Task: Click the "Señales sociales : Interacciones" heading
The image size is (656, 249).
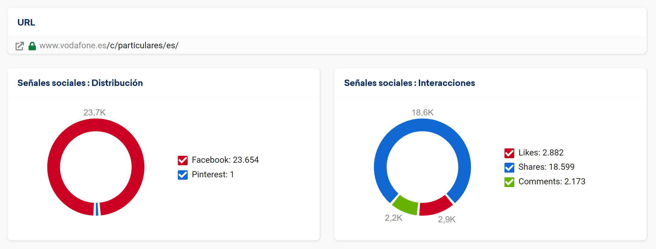Action: (x=409, y=83)
